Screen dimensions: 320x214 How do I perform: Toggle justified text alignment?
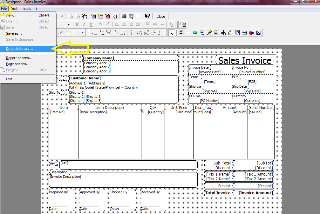coord(138,24)
